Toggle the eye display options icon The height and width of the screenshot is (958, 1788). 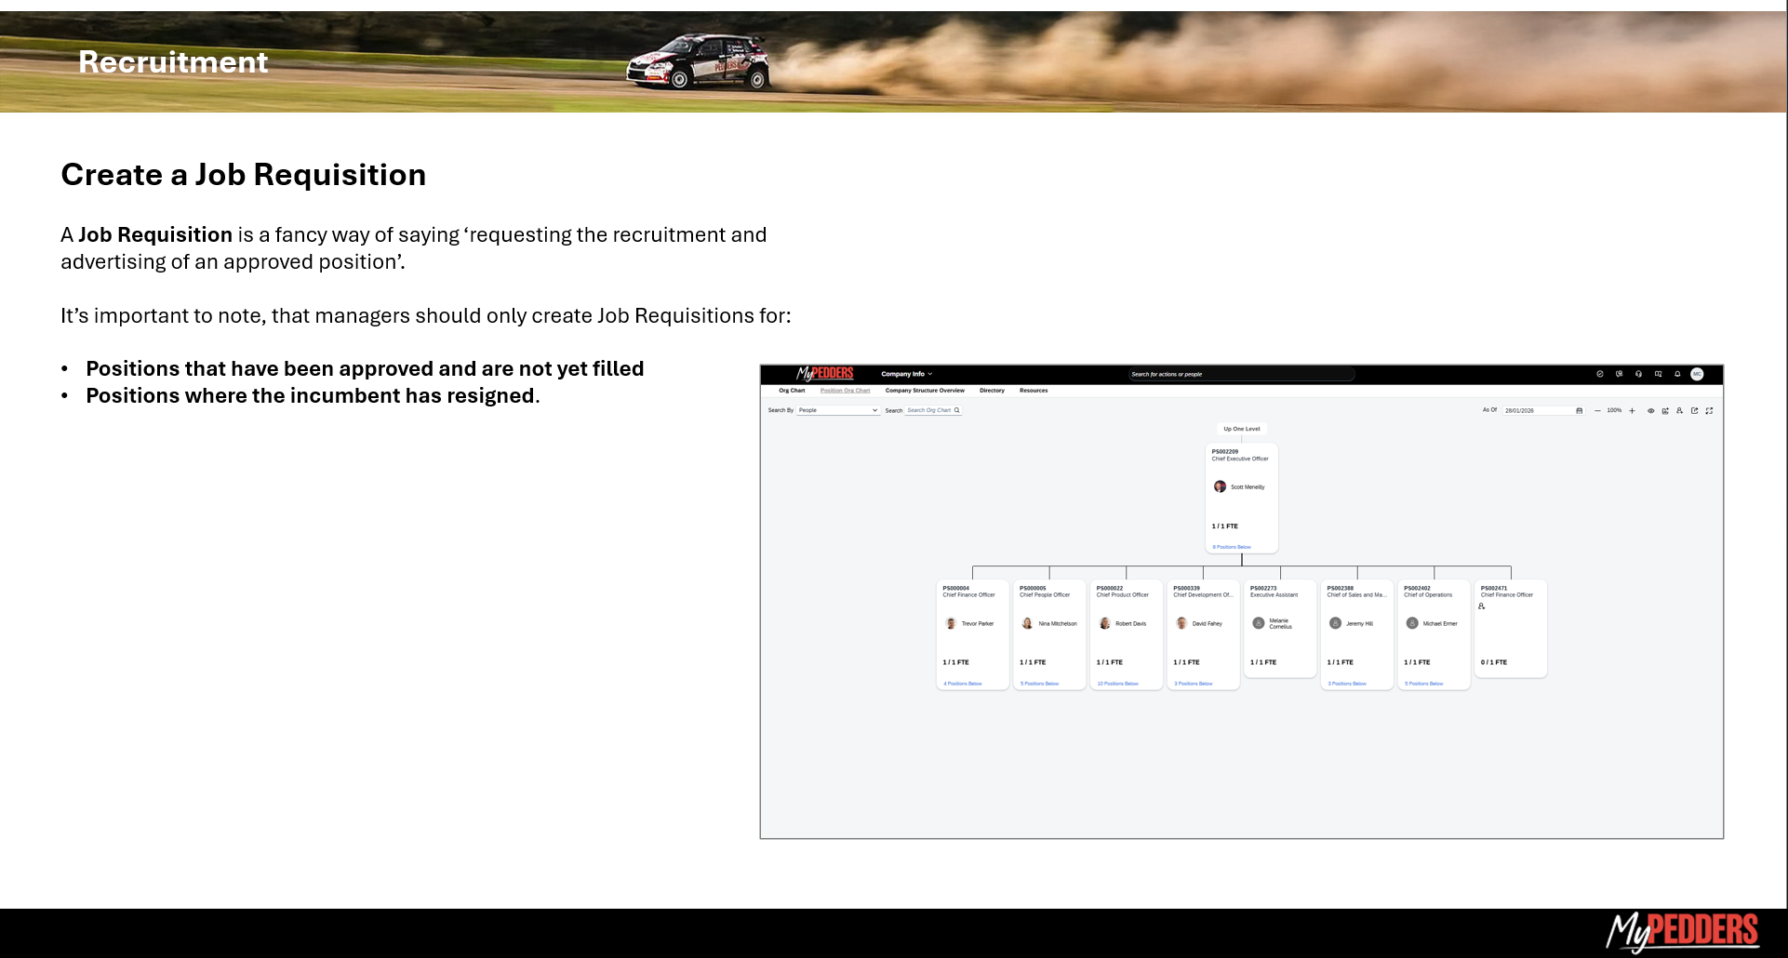click(x=1651, y=410)
